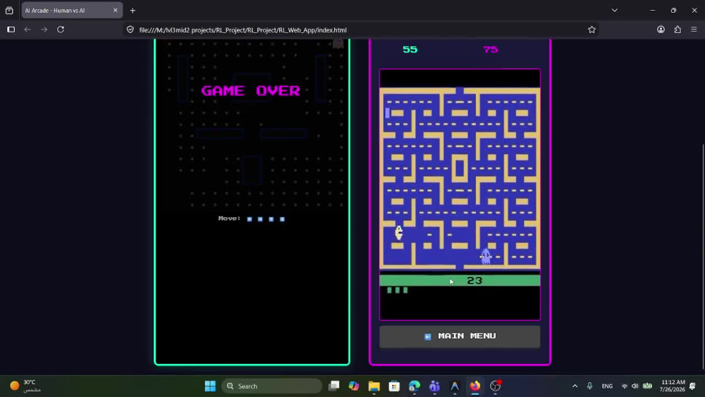Open the Windows Start menu
Viewport: 705px width, 397px height.
(210, 386)
